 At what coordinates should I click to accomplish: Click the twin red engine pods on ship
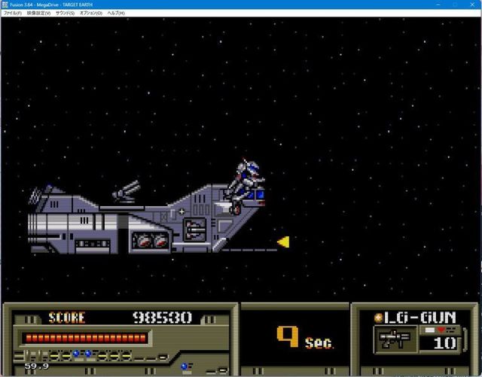[x=151, y=240]
